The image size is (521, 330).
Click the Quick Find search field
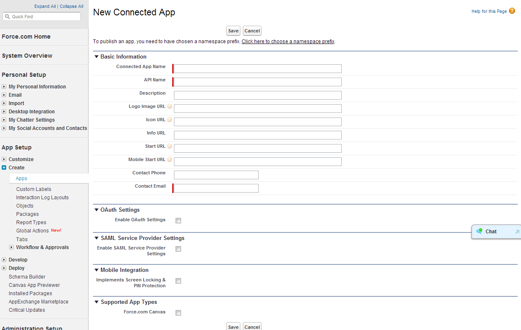(x=42, y=17)
